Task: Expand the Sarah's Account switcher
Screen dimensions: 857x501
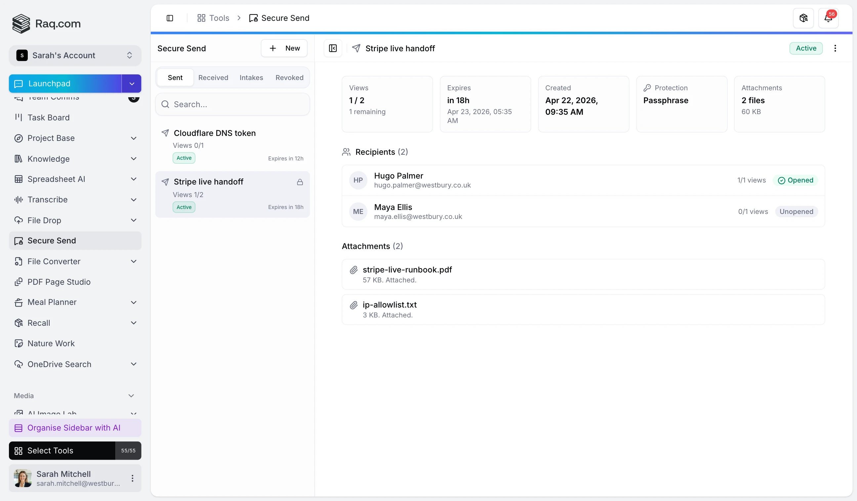Action: (75, 56)
